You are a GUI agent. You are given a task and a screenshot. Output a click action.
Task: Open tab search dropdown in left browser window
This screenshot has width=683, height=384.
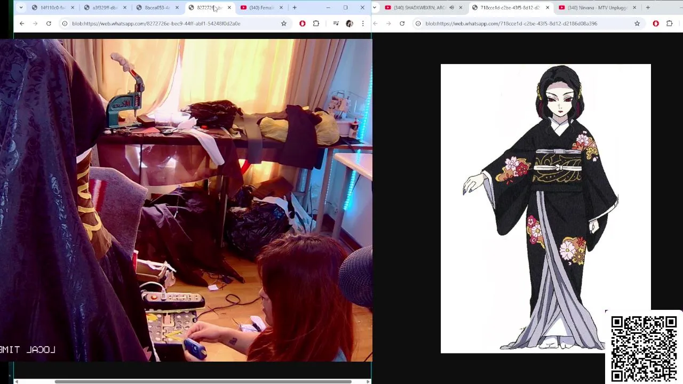[x=21, y=7]
